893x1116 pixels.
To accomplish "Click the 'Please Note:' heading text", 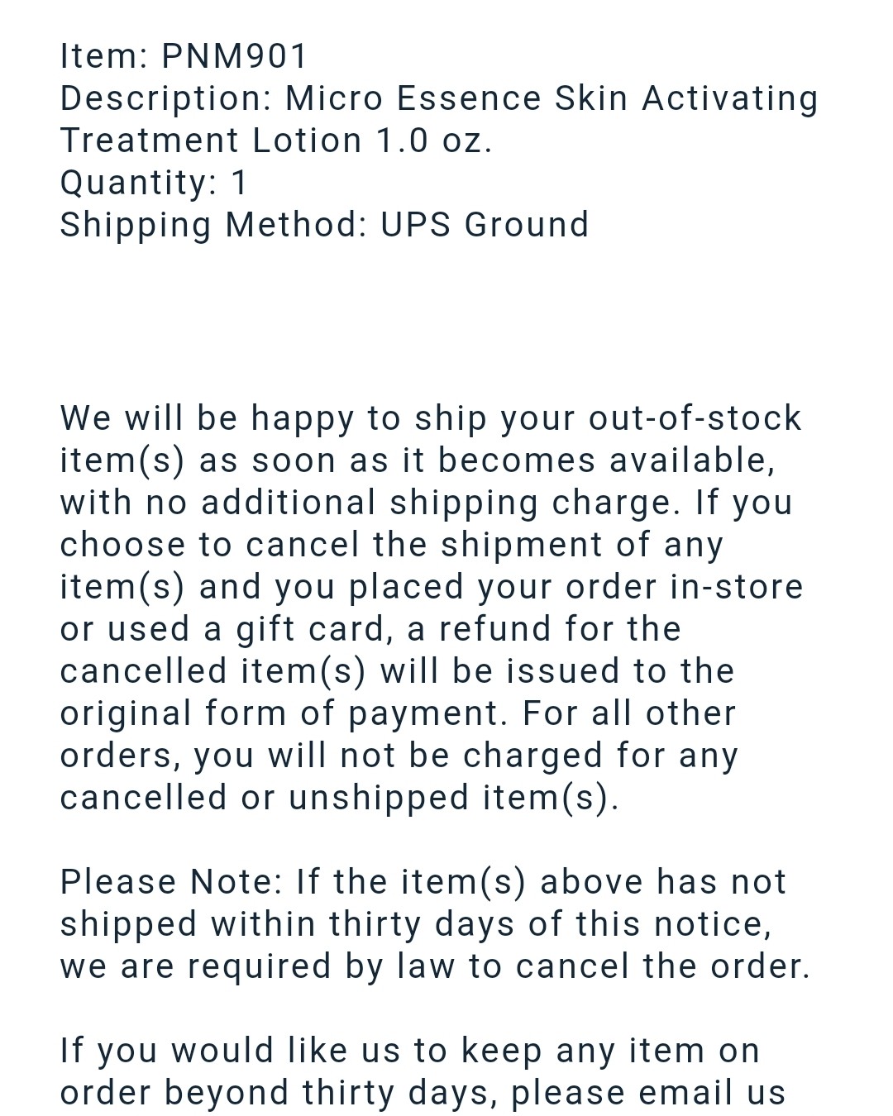I will [x=172, y=882].
